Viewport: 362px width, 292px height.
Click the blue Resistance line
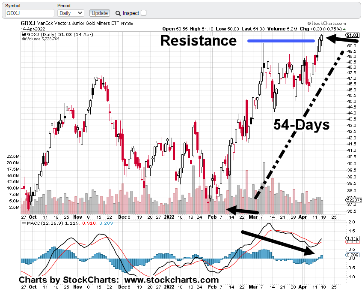(281, 41)
